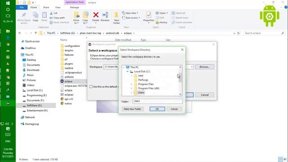The height and width of the screenshot is (162, 288).
Task: Click the directory tree scrollbar thumb
Action: click(180, 77)
